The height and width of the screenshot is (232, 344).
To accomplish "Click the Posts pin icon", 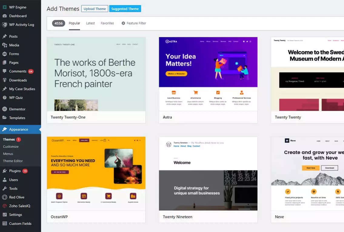I will (5, 36).
